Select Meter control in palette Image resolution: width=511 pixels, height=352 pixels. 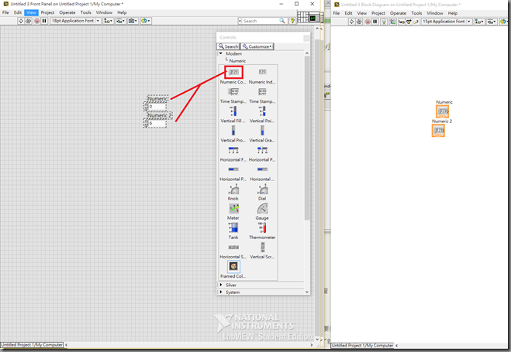pos(233,209)
